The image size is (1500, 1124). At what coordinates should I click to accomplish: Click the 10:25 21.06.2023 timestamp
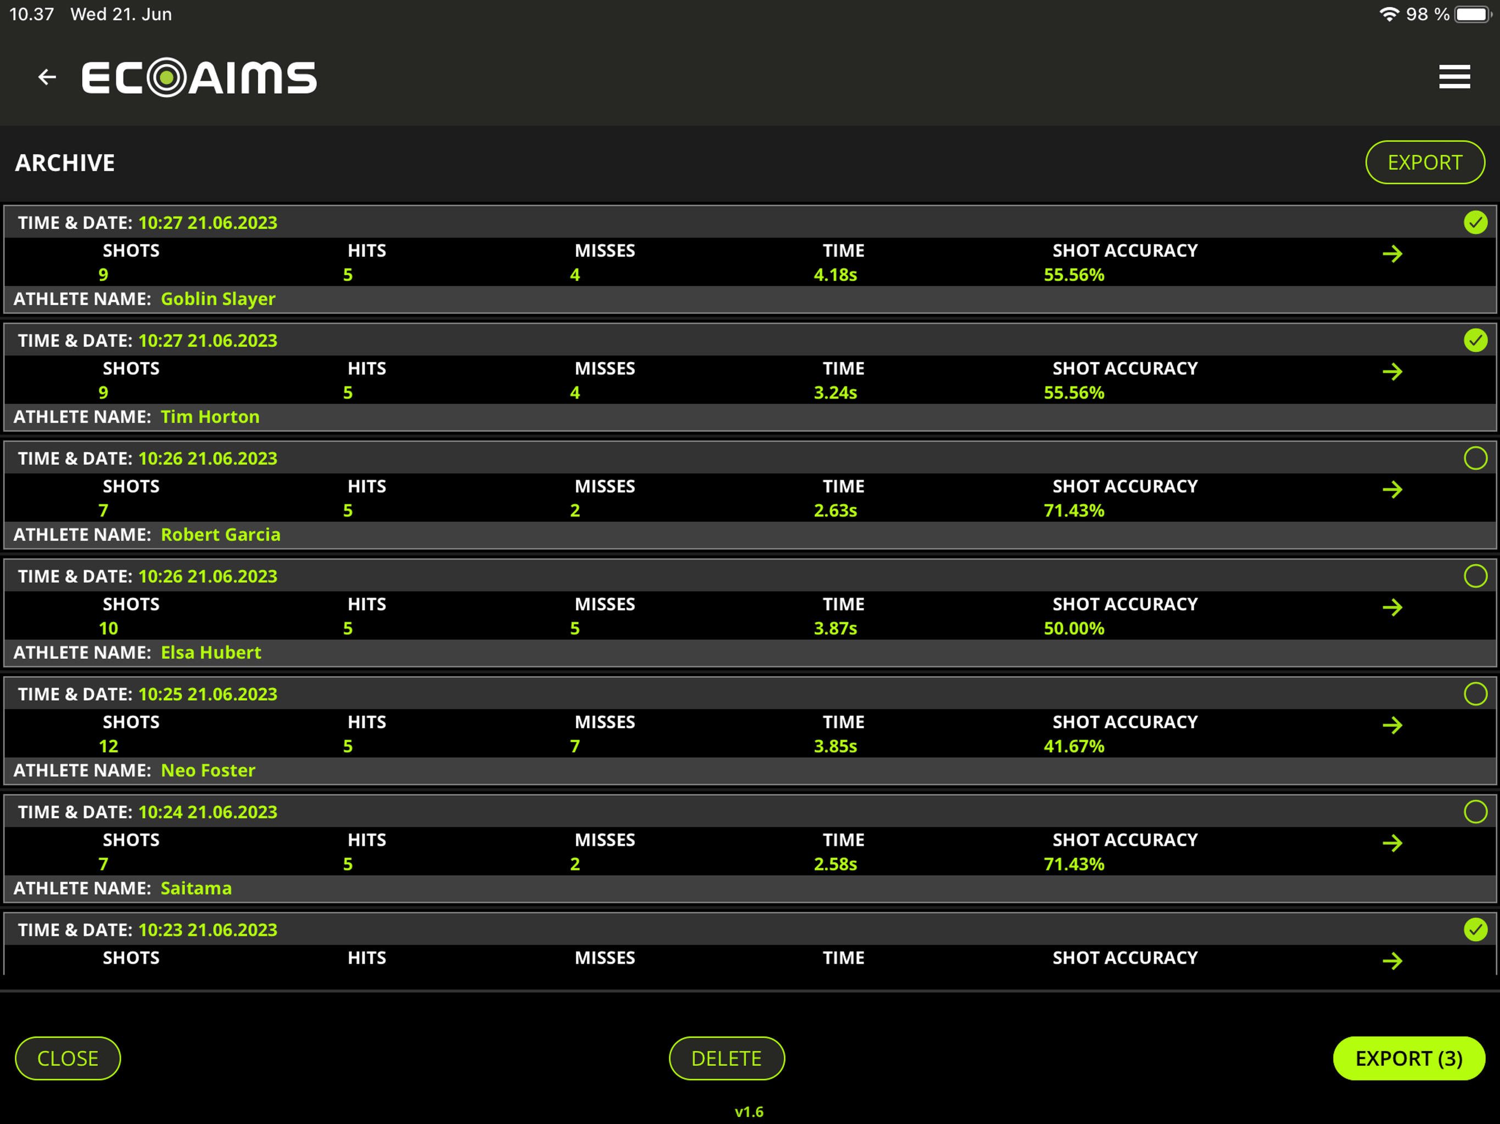pyautogui.click(x=208, y=694)
